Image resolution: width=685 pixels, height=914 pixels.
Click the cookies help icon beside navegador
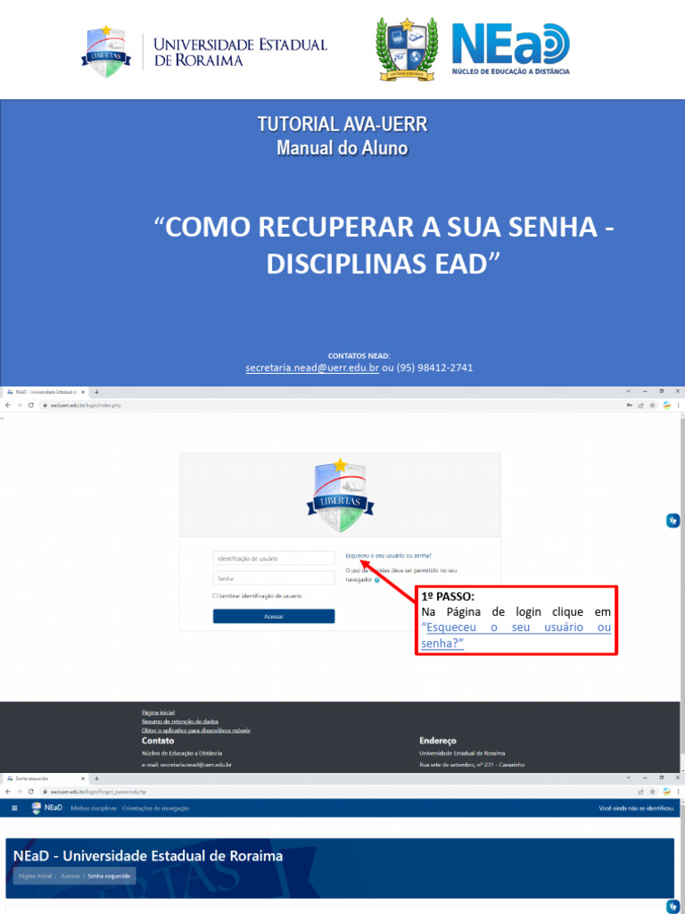tap(377, 580)
